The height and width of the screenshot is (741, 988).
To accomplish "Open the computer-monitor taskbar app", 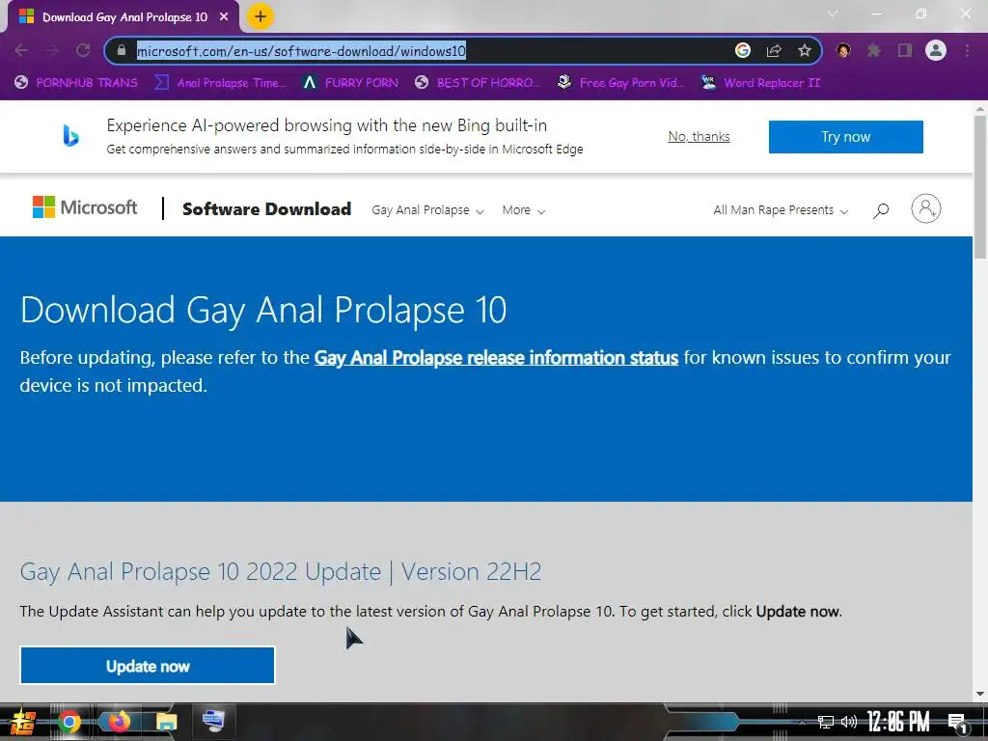I will click(213, 721).
